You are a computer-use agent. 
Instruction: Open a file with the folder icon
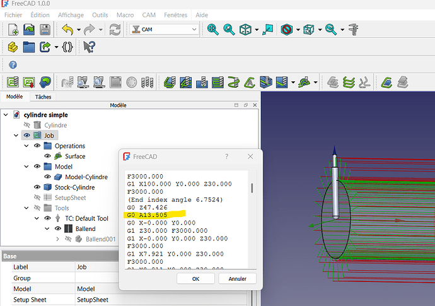tap(29, 30)
